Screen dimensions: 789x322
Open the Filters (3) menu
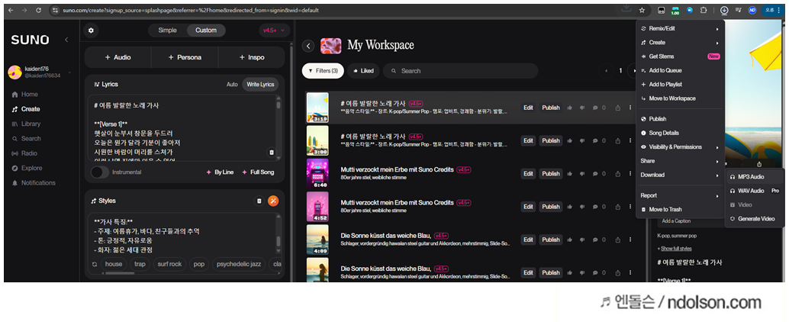coord(323,71)
